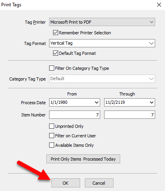The height and width of the screenshot is (191, 165).
Task: Enable Filter On Category Tag Type
Action: [51, 68]
